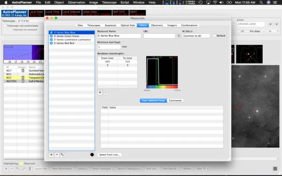Open Time Machine icon in menu bar
Viewport: 282px width, 176px height.
click(x=201, y=2)
